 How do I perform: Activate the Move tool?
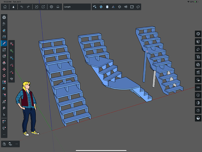pos(4,69)
